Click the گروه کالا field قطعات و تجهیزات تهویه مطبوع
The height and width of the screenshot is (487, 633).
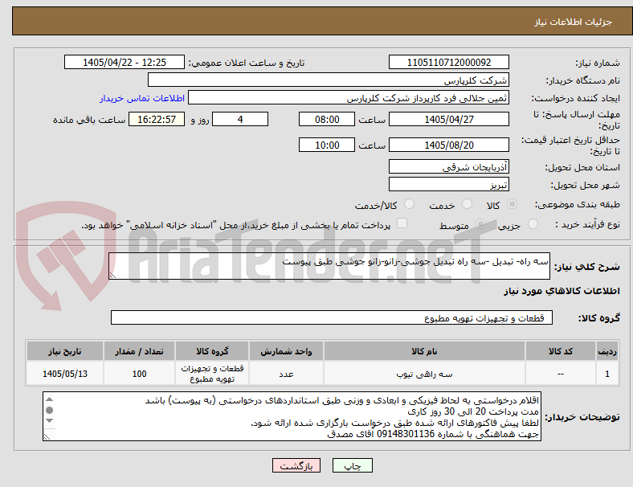pos(332,317)
